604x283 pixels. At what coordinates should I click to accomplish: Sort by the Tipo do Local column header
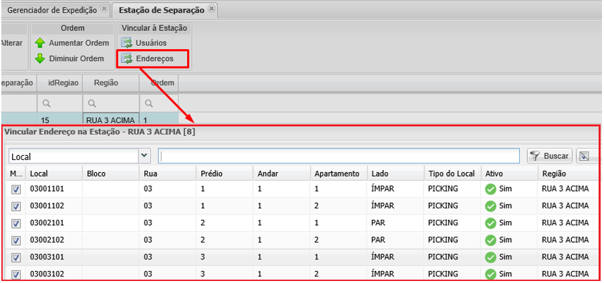coord(453,173)
